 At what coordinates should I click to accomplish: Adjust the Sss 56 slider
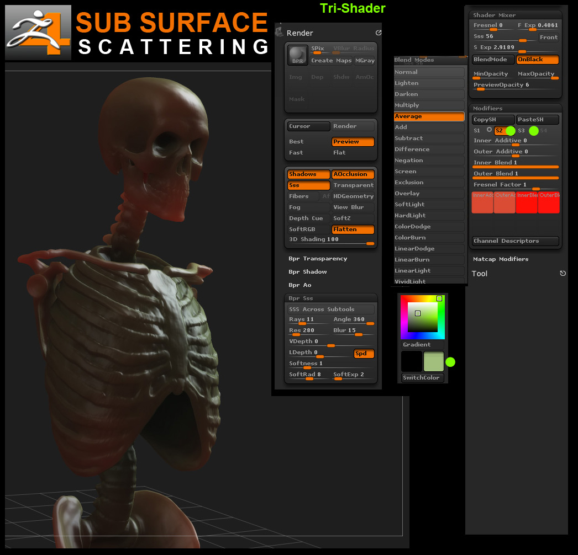click(505, 37)
